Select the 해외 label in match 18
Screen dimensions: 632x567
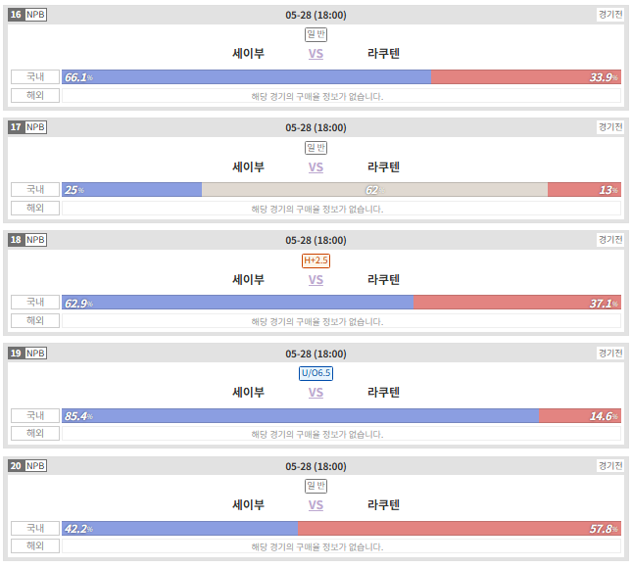tap(35, 320)
